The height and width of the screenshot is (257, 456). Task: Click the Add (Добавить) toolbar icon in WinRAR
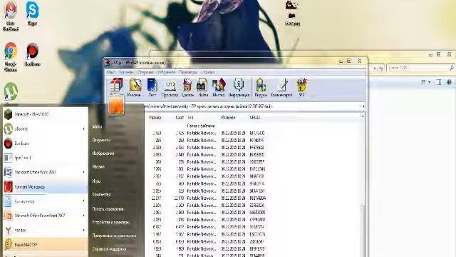pyautogui.click(x=117, y=85)
